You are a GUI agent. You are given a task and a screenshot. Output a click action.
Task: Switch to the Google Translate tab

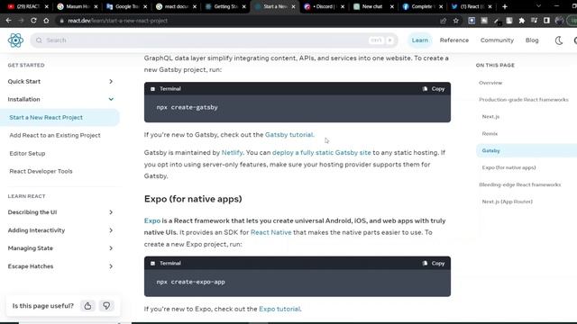coord(125,6)
